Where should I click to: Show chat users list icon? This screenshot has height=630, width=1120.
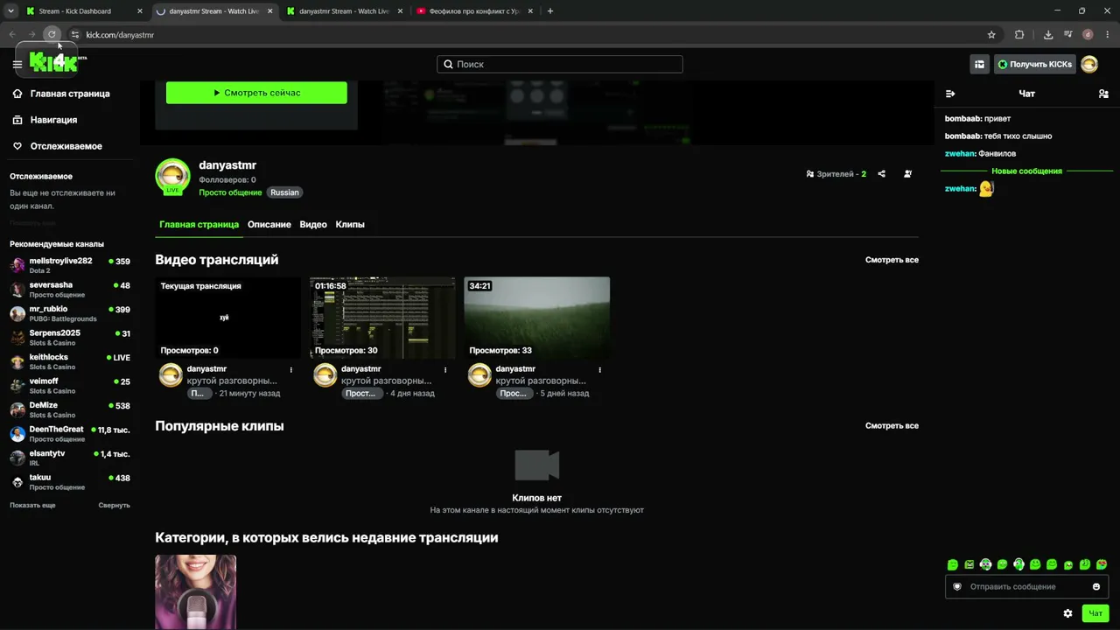coord(1103,94)
